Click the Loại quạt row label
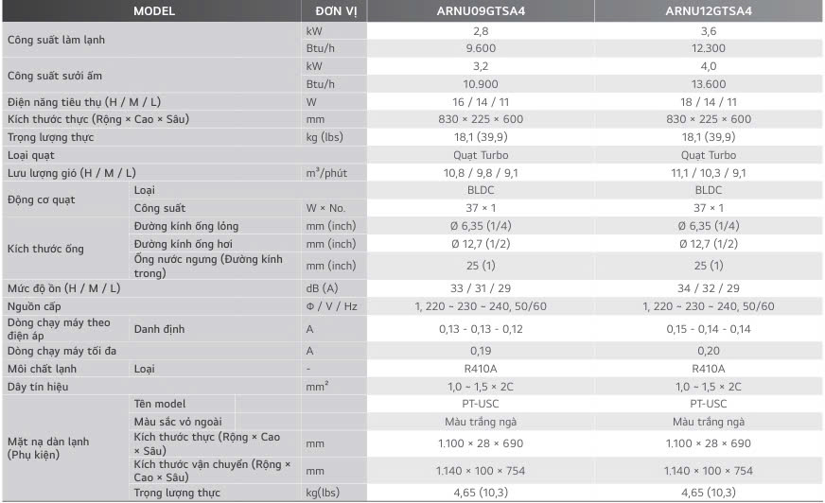 31,156
